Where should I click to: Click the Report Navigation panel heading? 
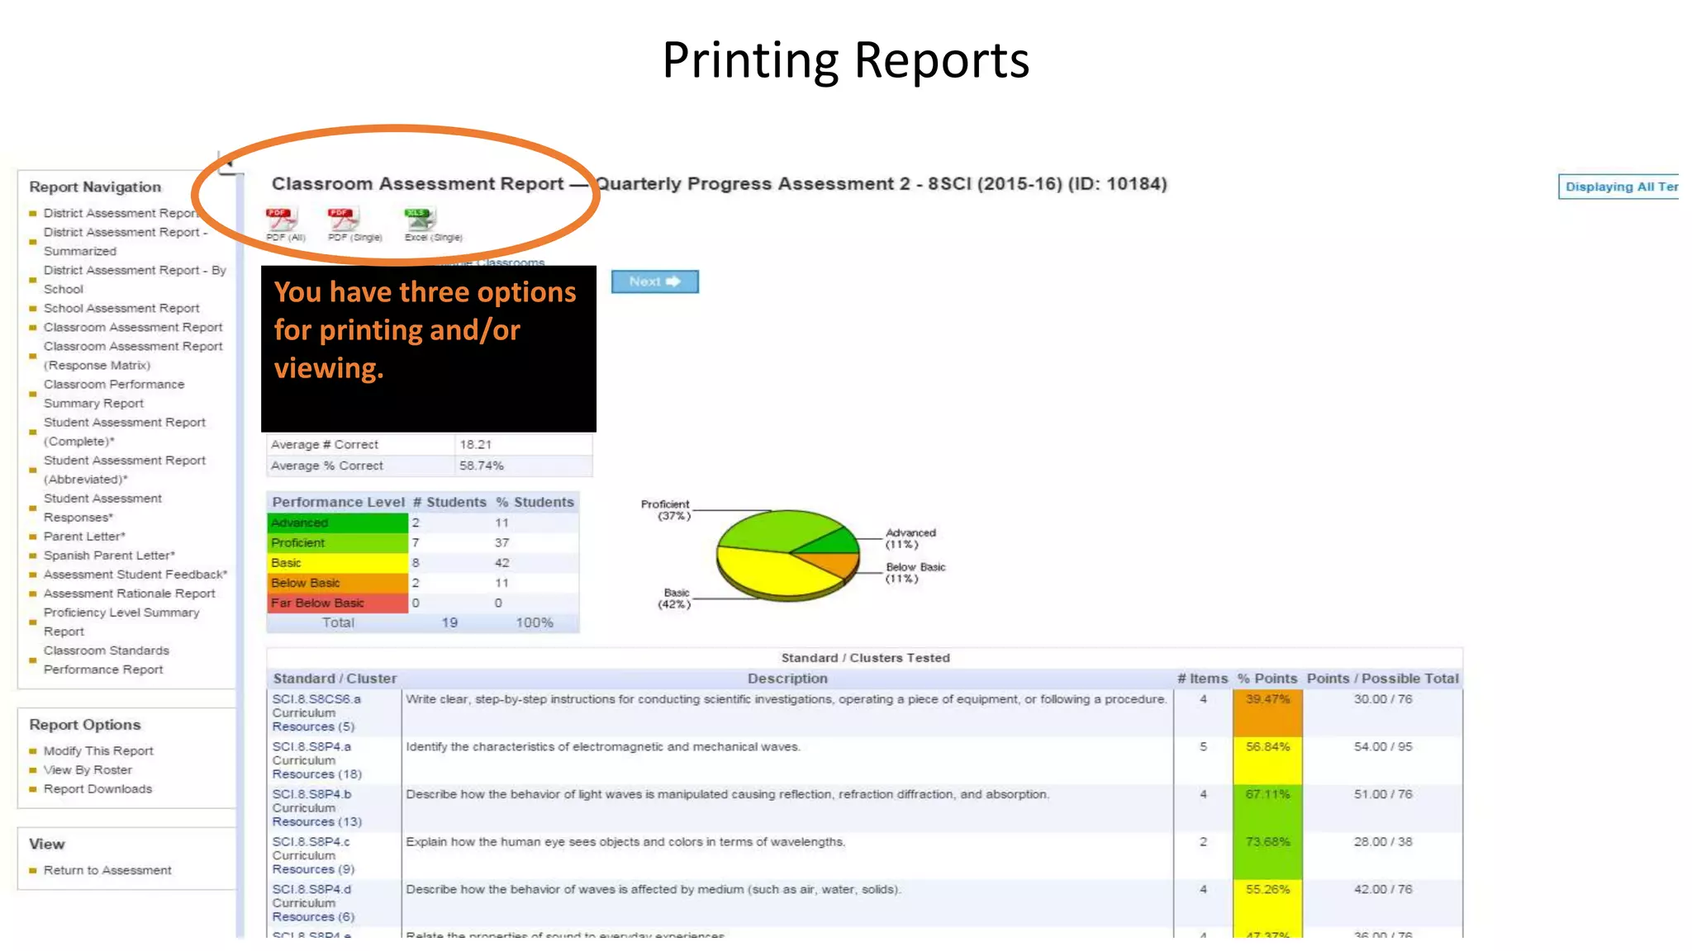(x=95, y=187)
